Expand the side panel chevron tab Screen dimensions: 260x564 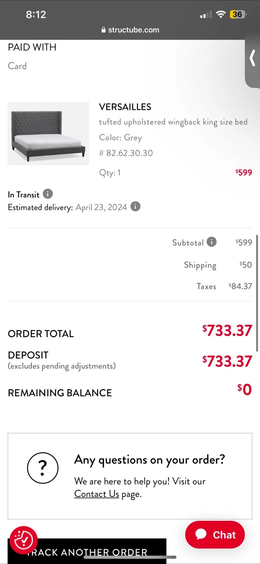253,60
